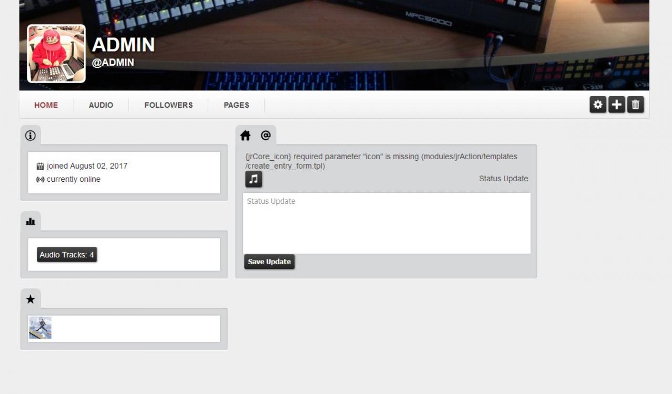Click into the Status Update text area
Screen dimensions: 672x394
click(x=387, y=223)
